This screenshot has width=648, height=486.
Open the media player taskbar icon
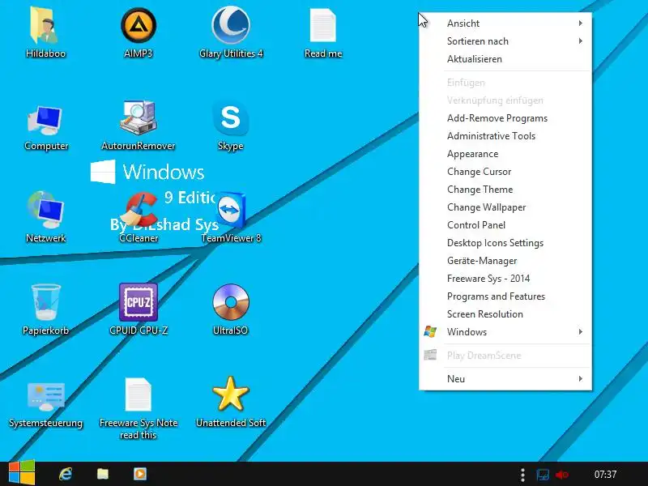140,474
